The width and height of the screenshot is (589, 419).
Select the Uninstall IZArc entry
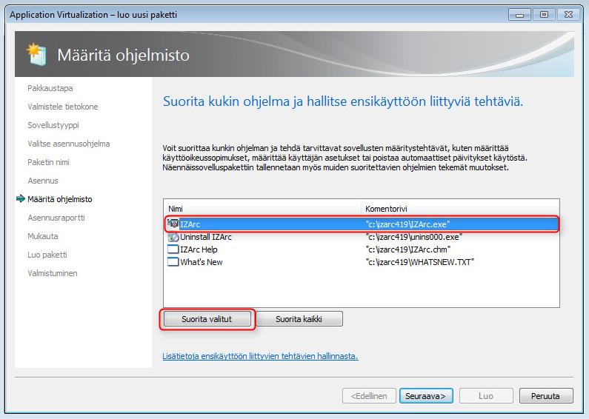coord(206,237)
